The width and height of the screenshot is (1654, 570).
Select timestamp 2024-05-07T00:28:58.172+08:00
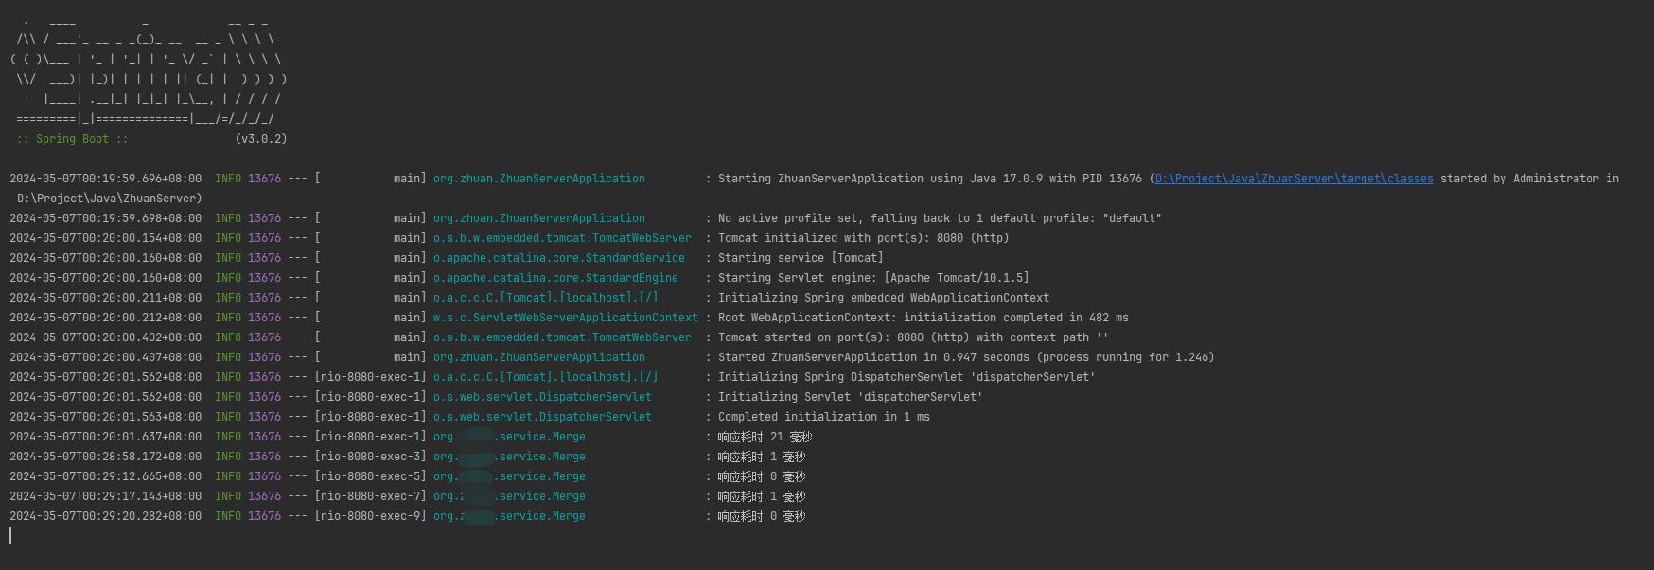click(105, 457)
